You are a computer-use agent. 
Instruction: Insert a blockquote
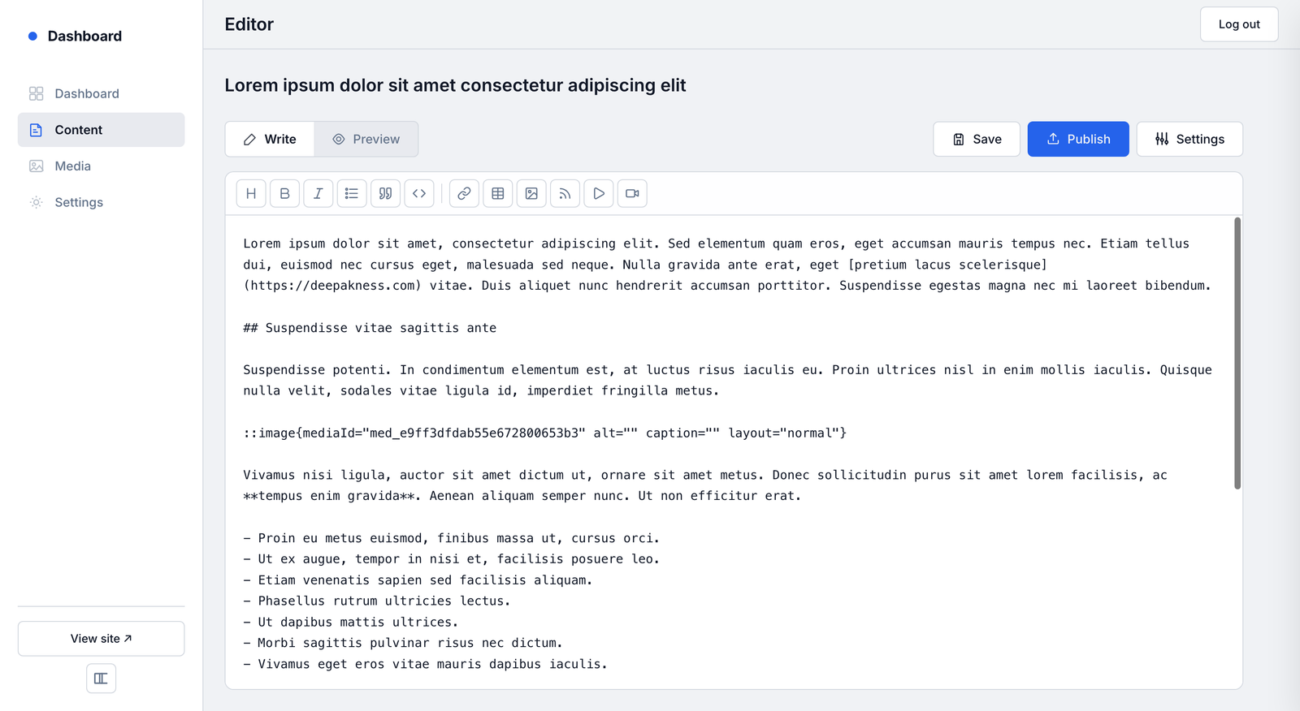[x=385, y=193]
